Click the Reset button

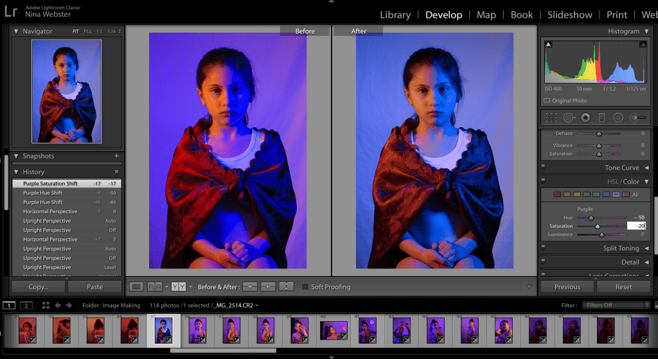[x=623, y=286]
